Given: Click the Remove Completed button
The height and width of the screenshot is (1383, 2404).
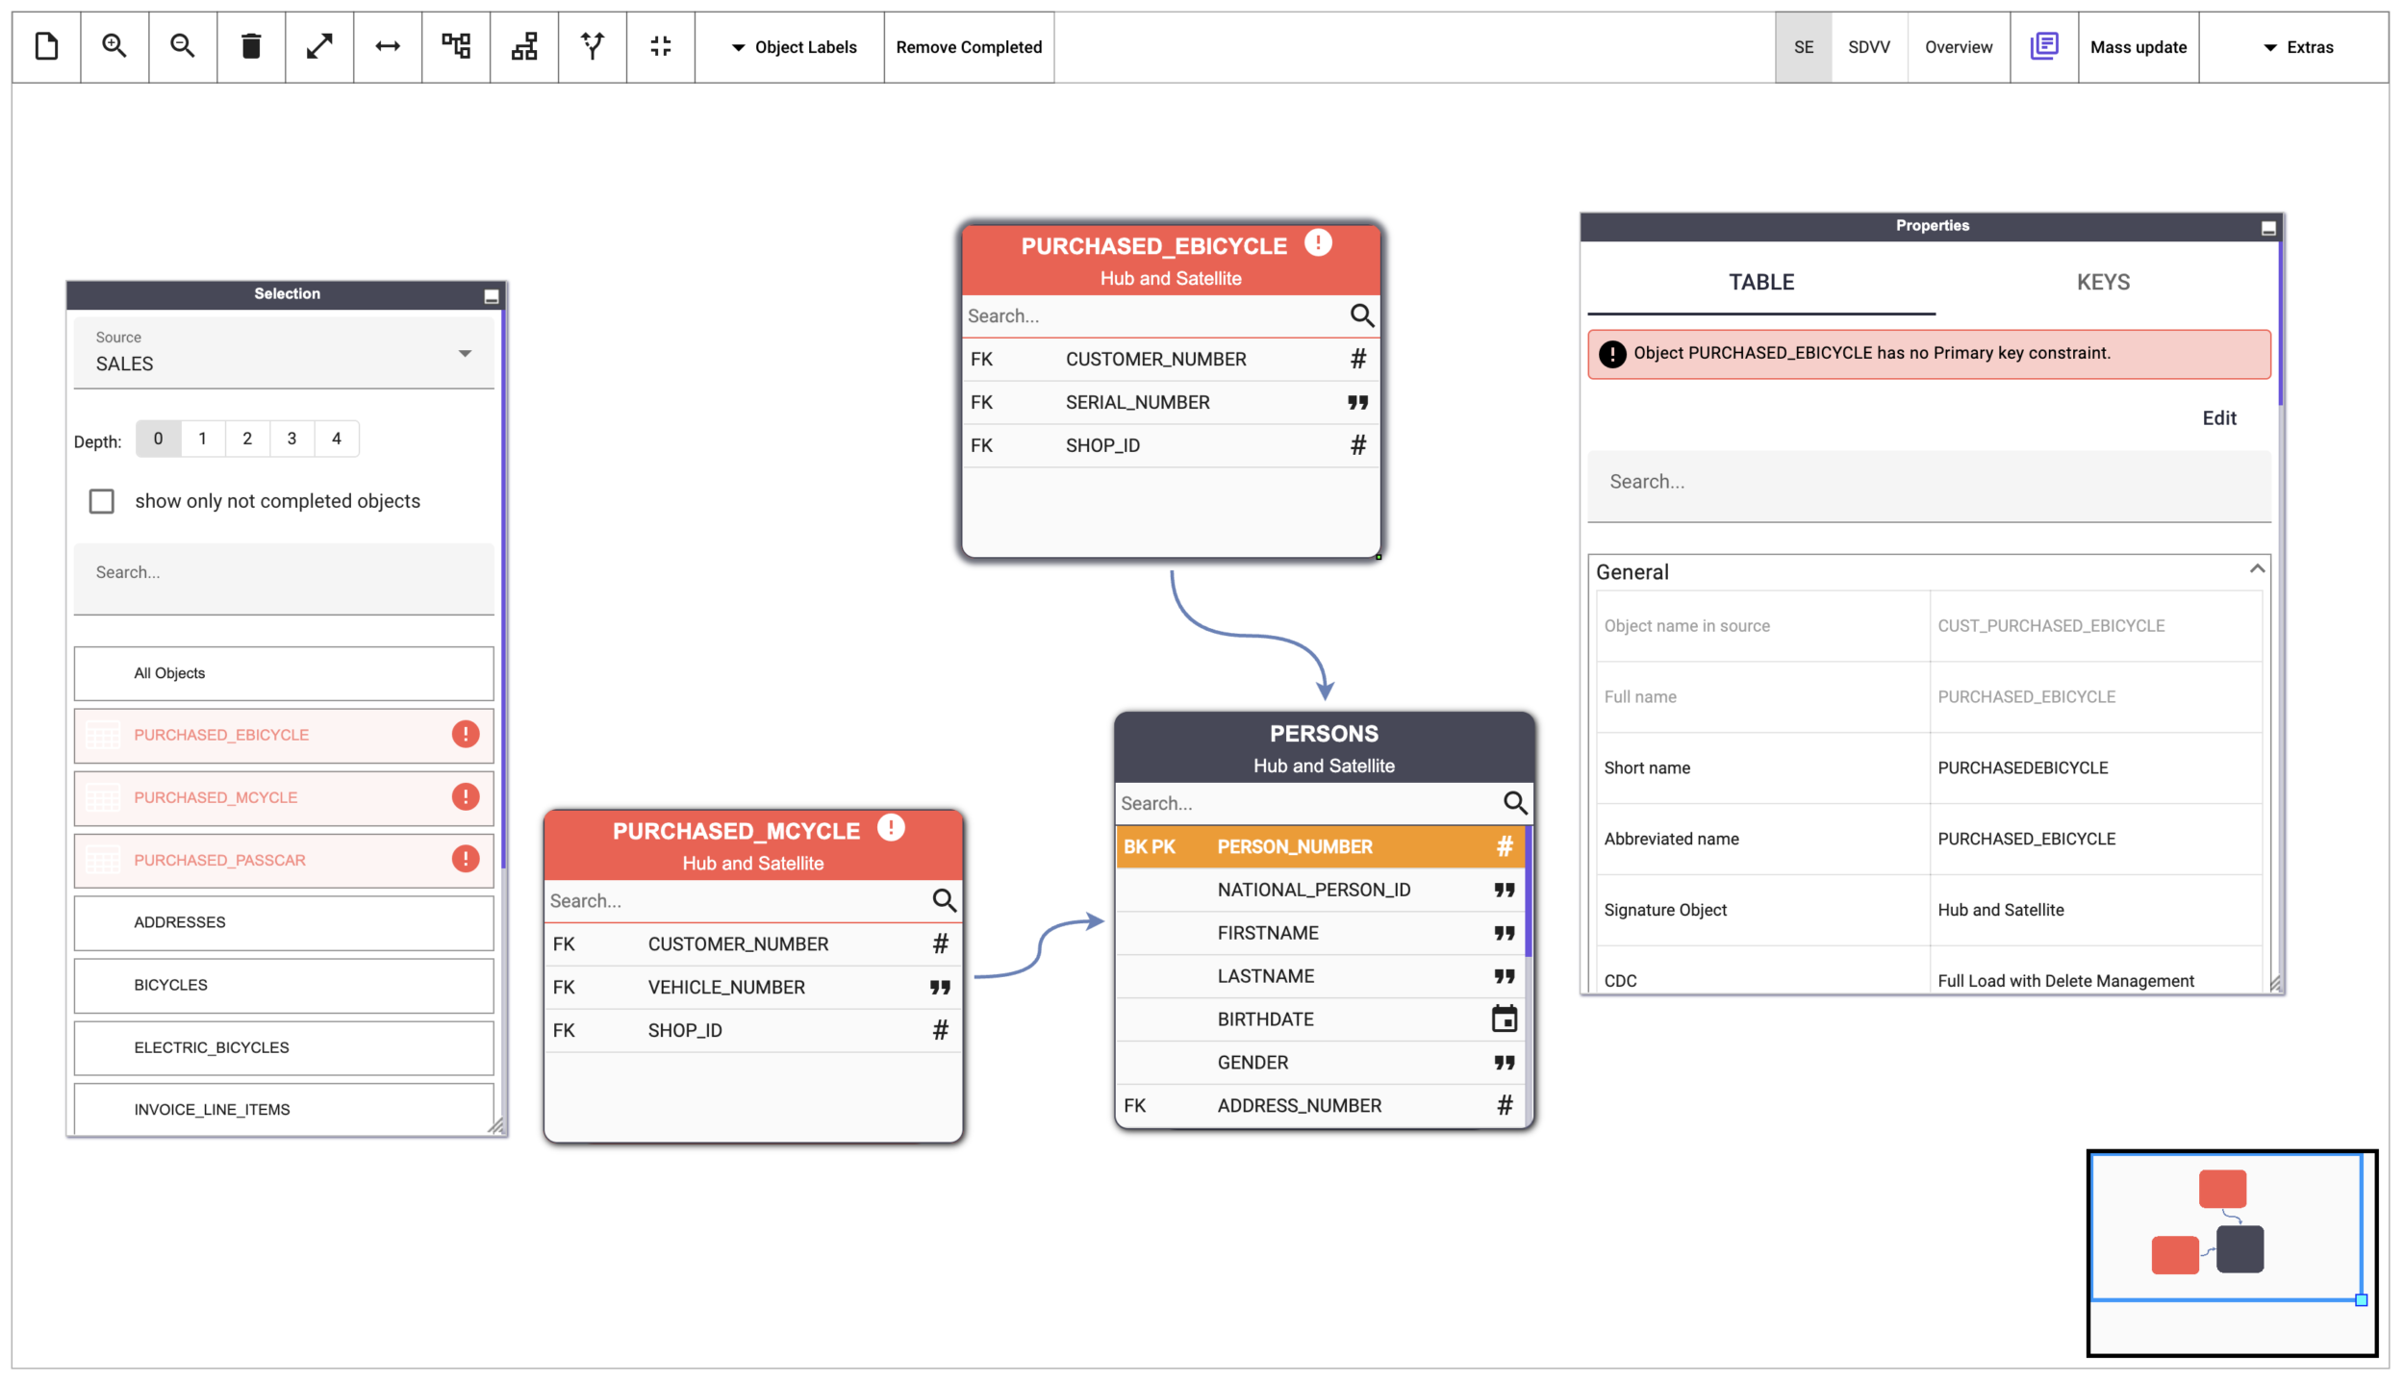Looking at the screenshot, I should click(x=969, y=47).
